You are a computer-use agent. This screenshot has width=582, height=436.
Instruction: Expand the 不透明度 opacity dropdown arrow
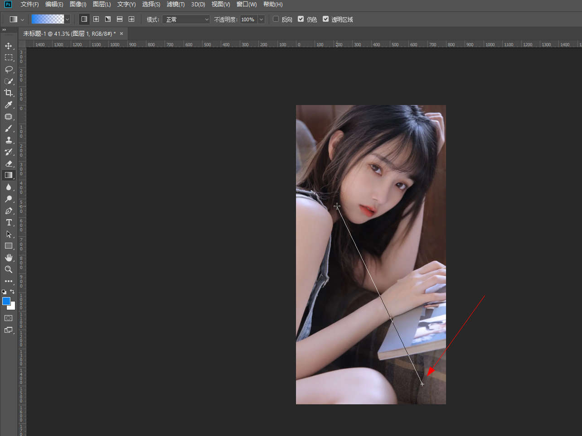[261, 19]
